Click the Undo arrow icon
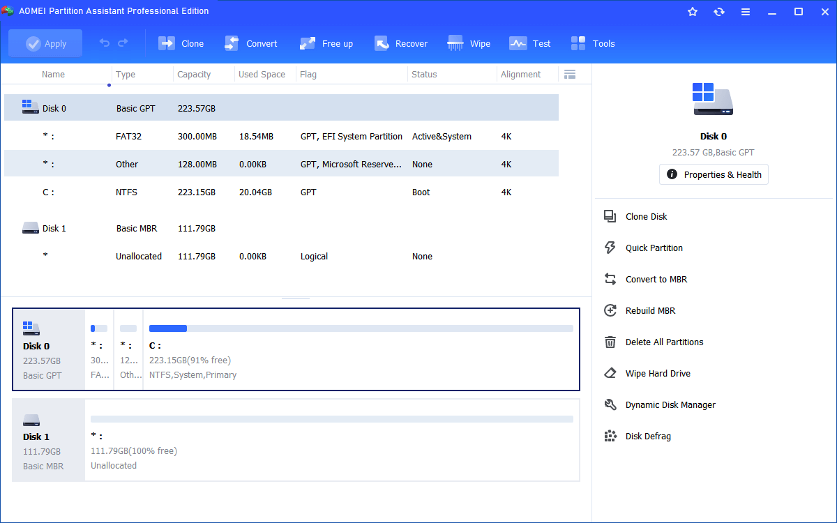 (x=105, y=43)
